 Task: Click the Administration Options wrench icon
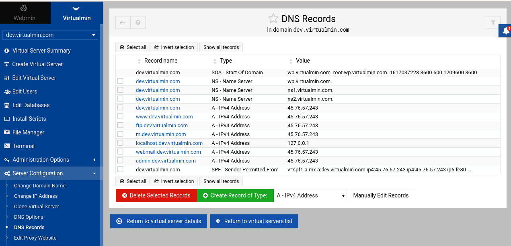pos(6,160)
